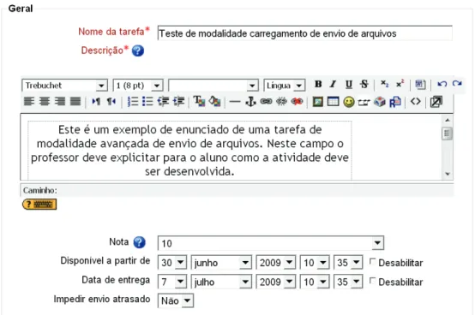Enlarge the editor to full screen
This screenshot has height=315, width=475.
[x=436, y=102]
